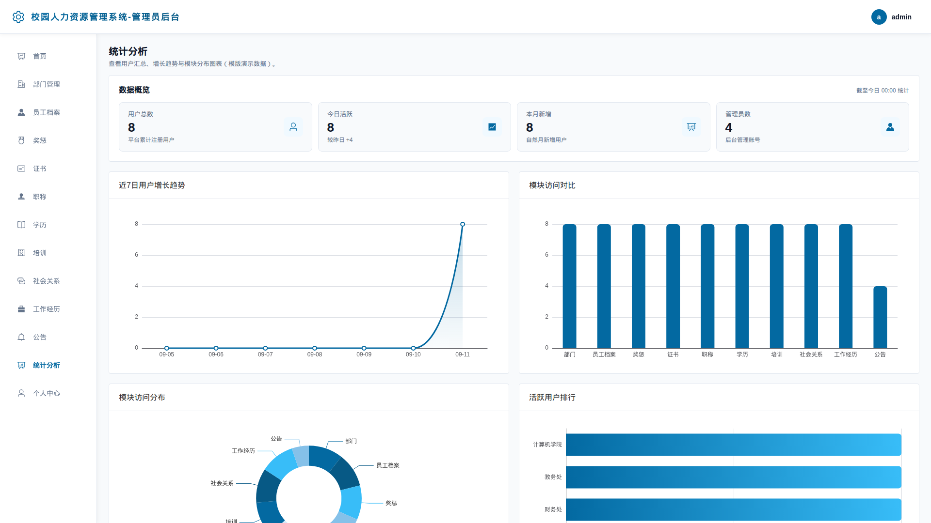Click the 平台累计注册用户 text

tap(151, 140)
